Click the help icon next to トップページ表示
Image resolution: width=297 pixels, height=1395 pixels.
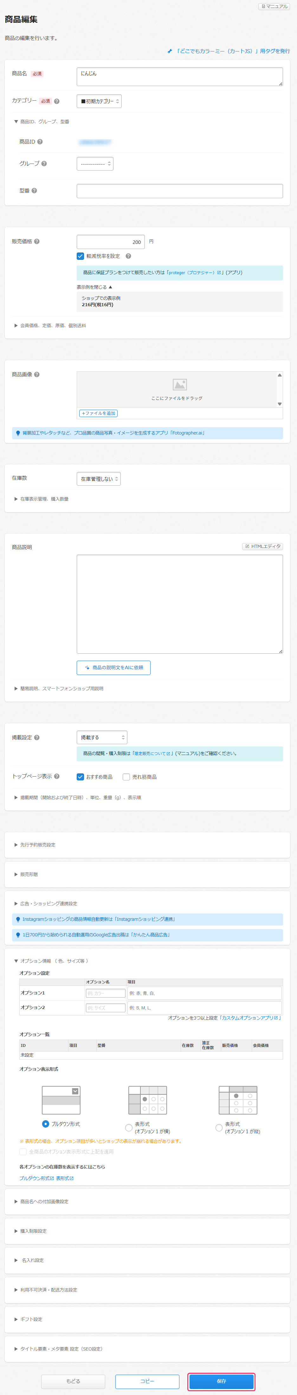pos(57,776)
